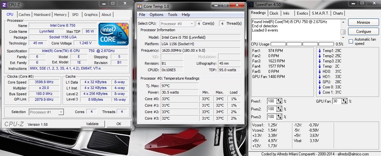Click the GPU Fan reading 1480 RPM

(276, 77)
